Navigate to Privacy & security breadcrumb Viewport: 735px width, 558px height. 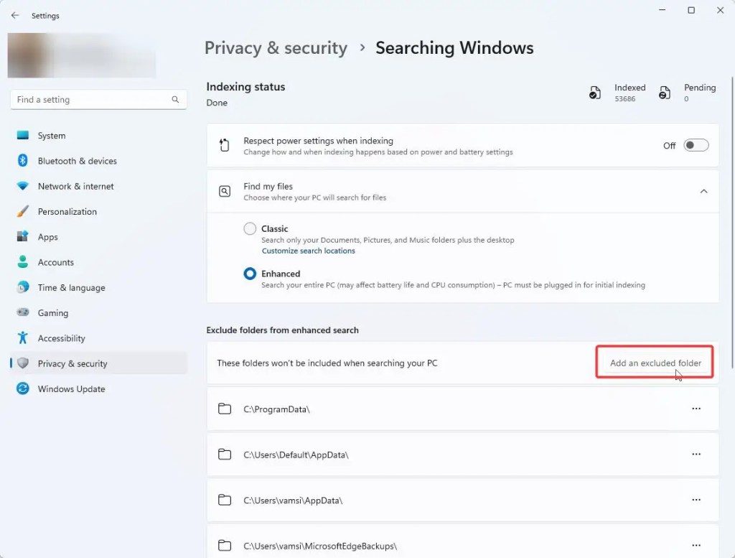[x=276, y=48]
